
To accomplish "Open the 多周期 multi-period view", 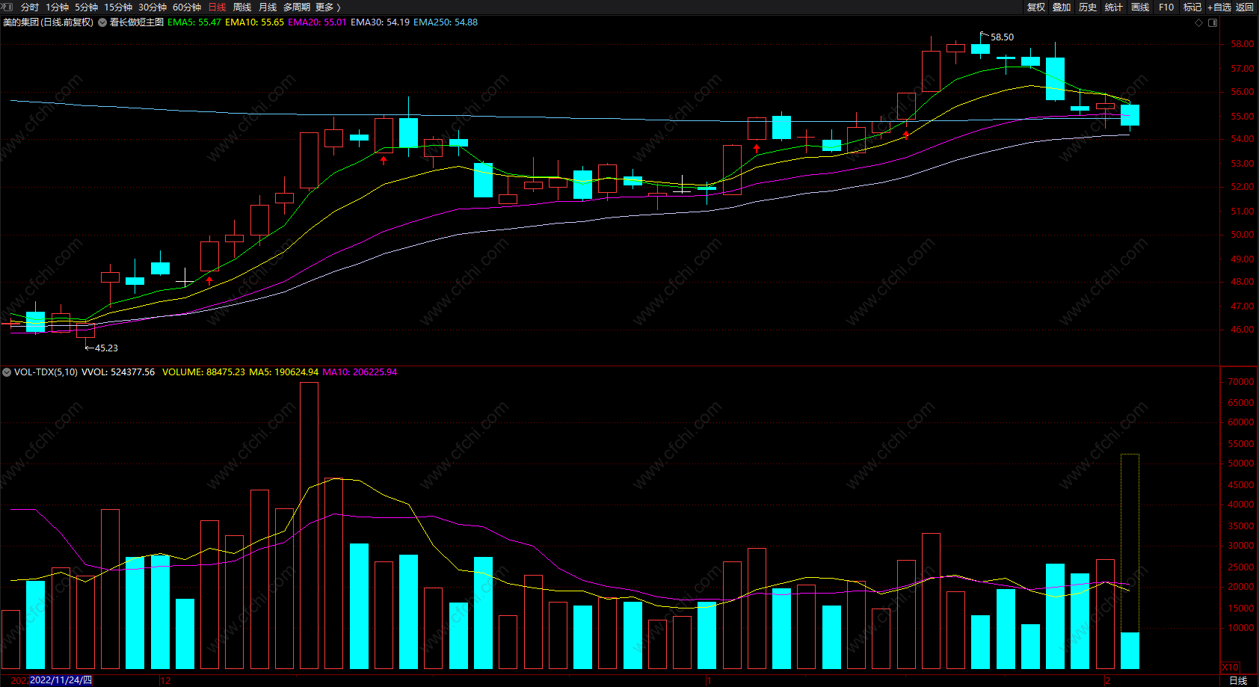I will coord(297,7).
